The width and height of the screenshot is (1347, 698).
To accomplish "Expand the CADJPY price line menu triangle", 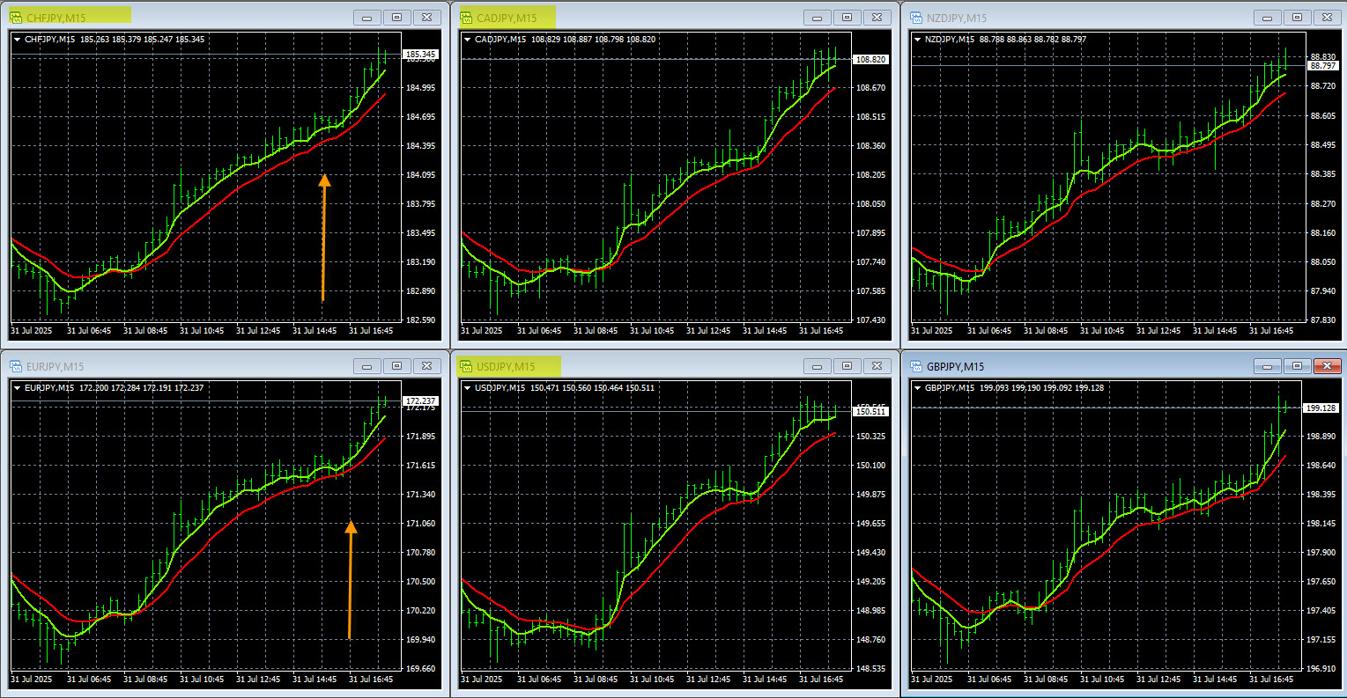I will click(x=466, y=39).
